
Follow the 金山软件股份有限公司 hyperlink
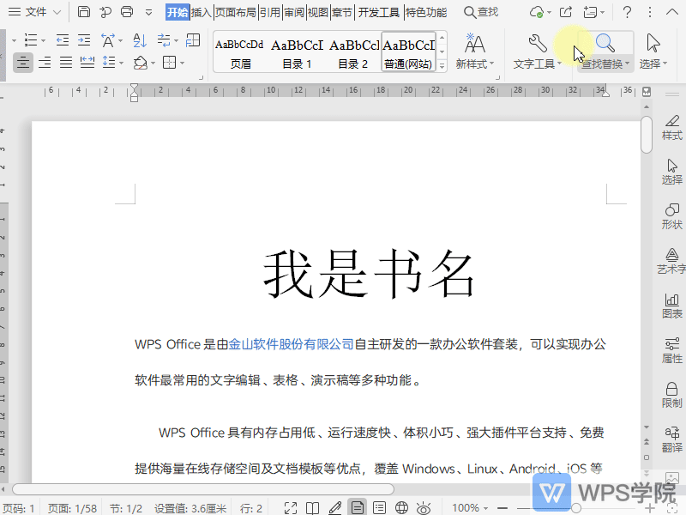(291, 344)
